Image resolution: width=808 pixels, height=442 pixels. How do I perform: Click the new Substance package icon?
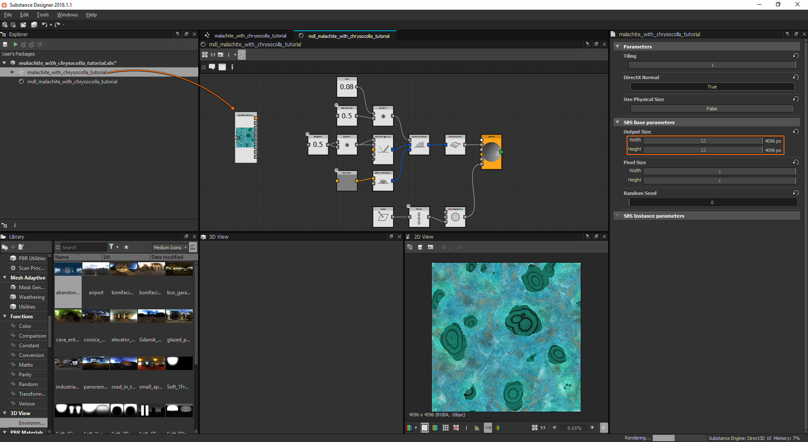pos(5,25)
